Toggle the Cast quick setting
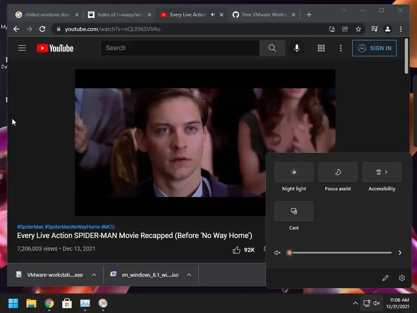Image resolution: width=417 pixels, height=313 pixels. coord(294,211)
